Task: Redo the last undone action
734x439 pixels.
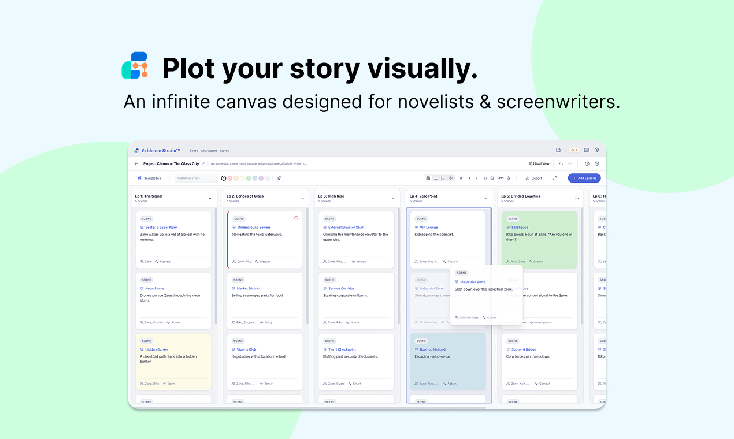Action: pyautogui.click(x=570, y=163)
